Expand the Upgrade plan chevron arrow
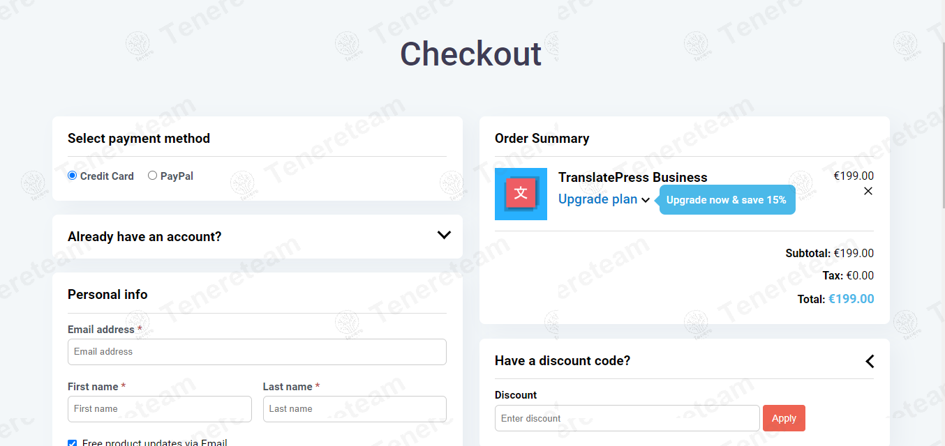 (x=646, y=200)
